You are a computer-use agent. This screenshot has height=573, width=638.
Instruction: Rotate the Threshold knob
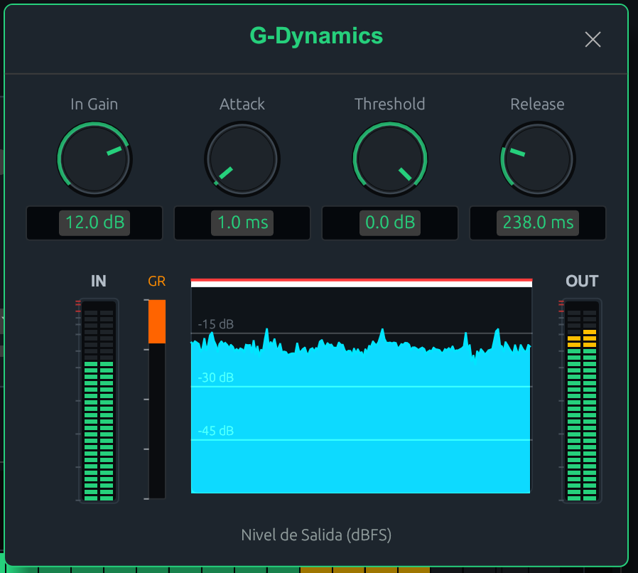389,158
